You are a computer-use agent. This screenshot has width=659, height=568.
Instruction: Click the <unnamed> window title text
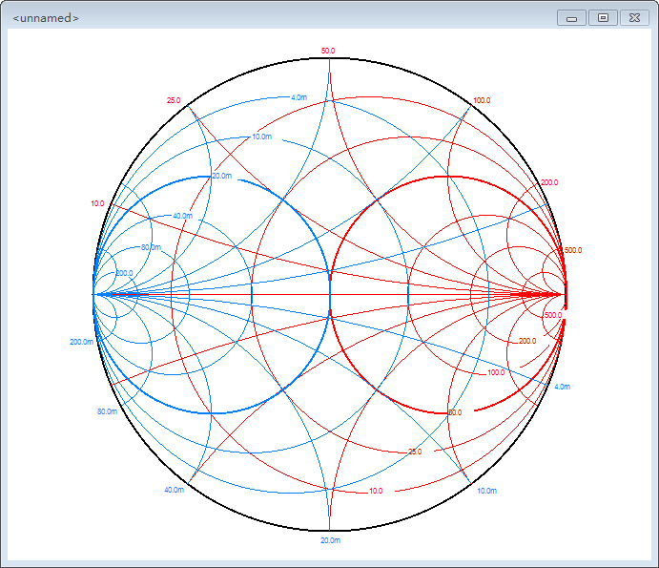[46, 18]
